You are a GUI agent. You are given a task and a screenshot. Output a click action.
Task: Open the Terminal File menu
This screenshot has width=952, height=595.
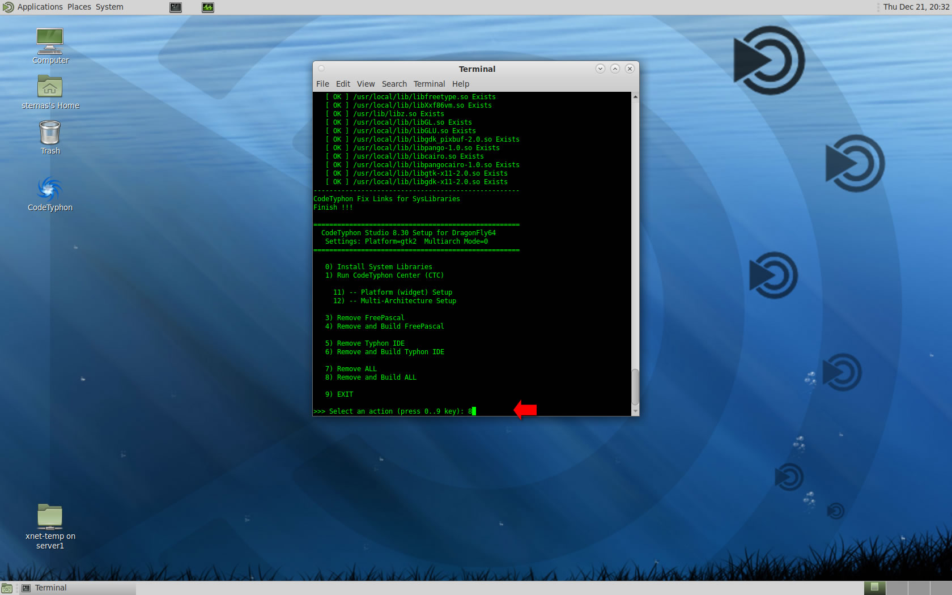click(x=322, y=84)
